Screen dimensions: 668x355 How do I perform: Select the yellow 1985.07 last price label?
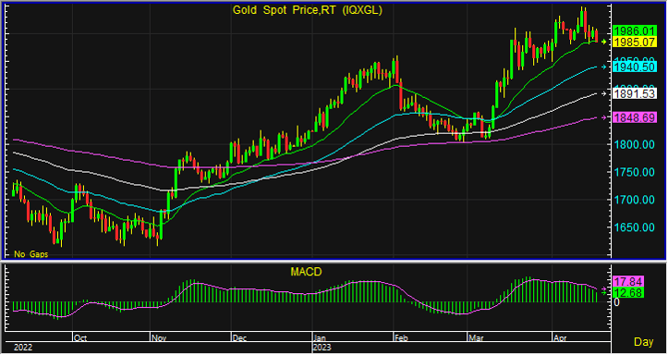(x=634, y=42)
